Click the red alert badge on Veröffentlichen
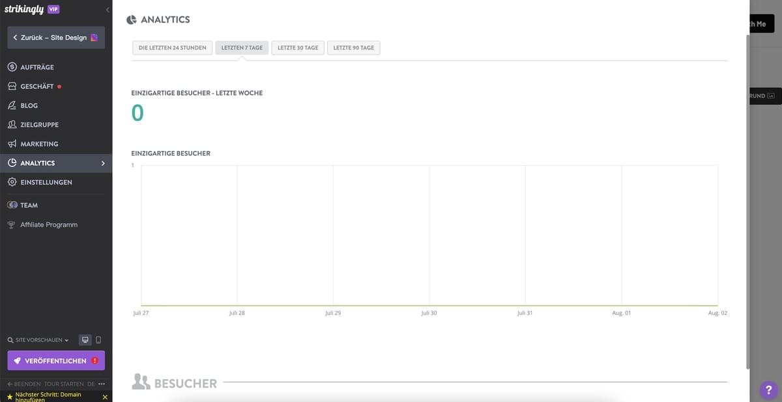The width and height of the screenshot is (782, 402). (x=95, y=360)
